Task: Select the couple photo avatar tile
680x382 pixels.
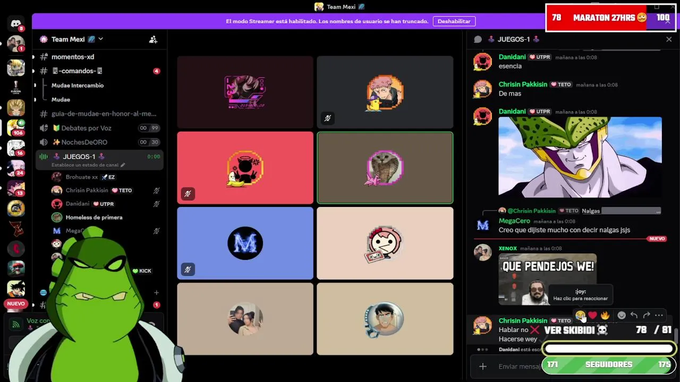Action: (245, 319)
